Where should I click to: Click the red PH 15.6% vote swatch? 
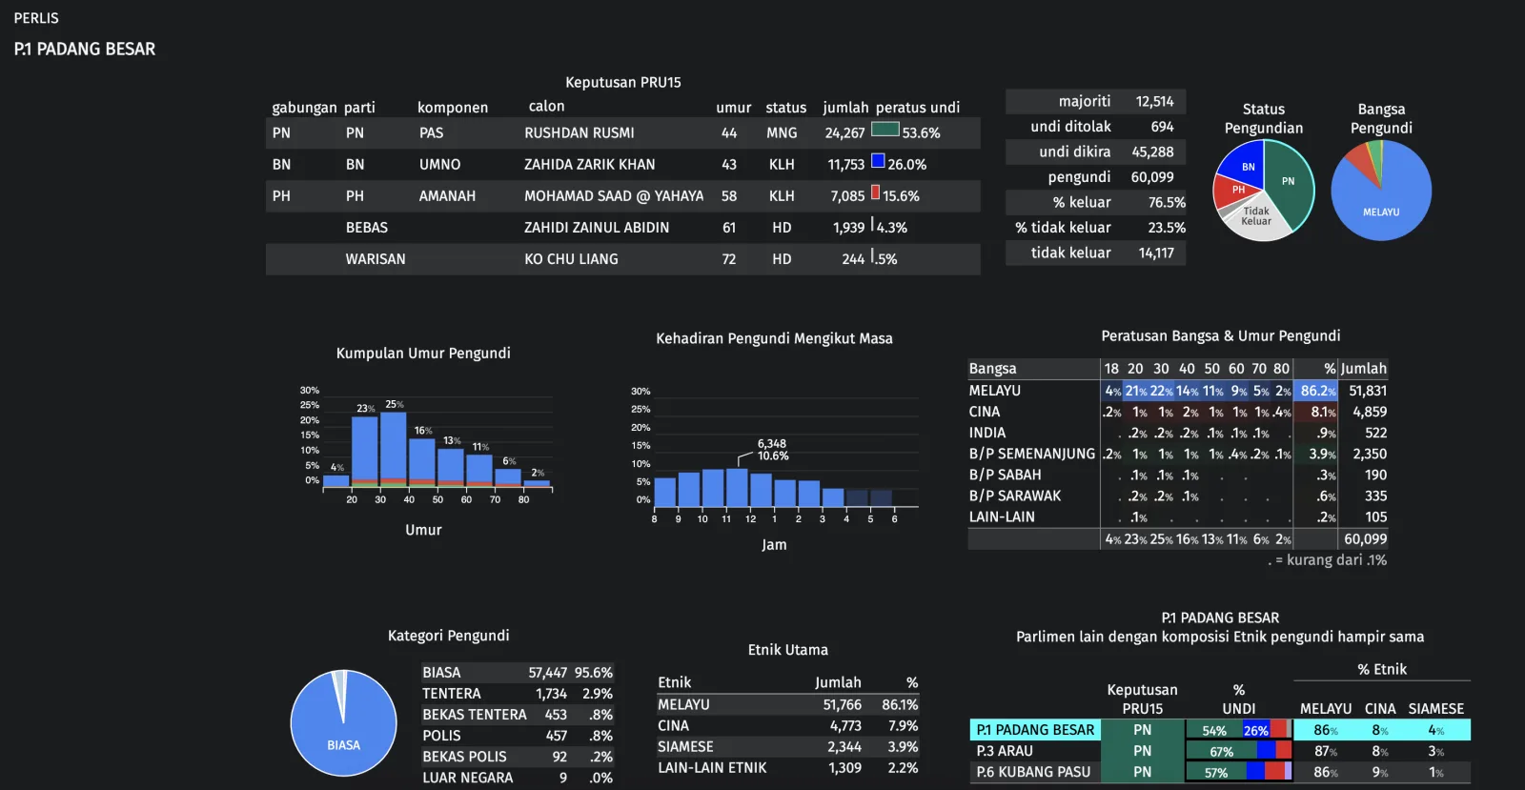click(875, 192)
